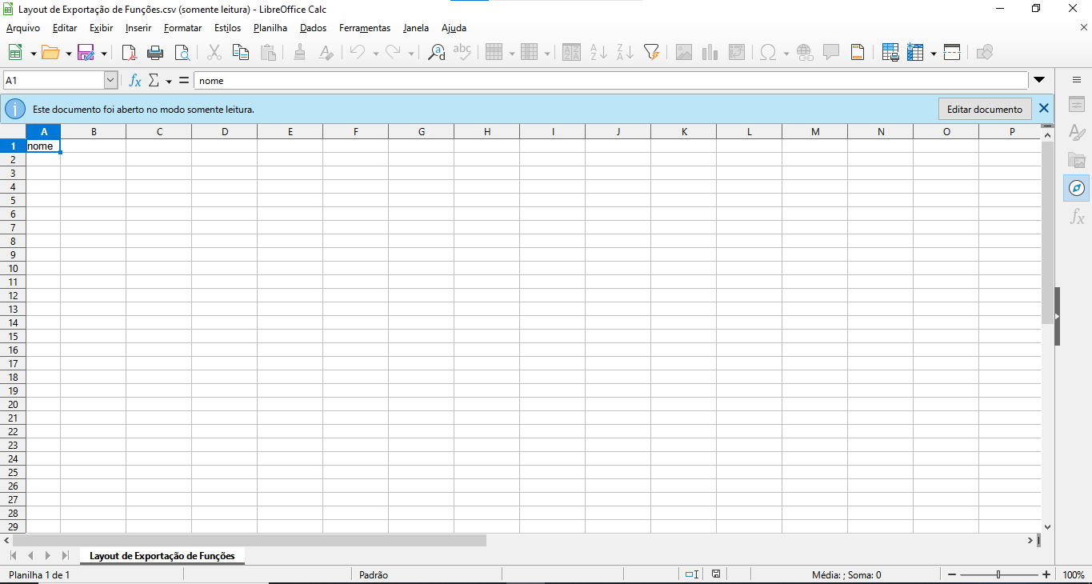Screen dimensions: 1092x584
Task: Open the Undo history dropdown arrow
Action: (375, 54)
